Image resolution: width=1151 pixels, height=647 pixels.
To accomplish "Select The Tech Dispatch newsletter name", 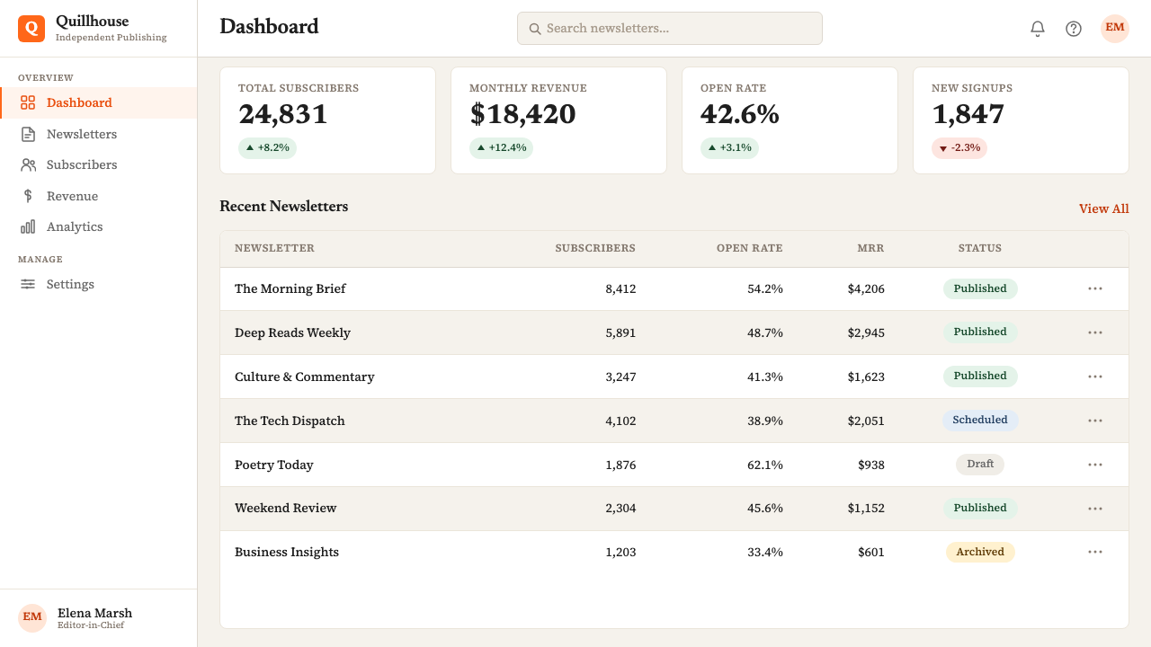I will tap(290, 421).
